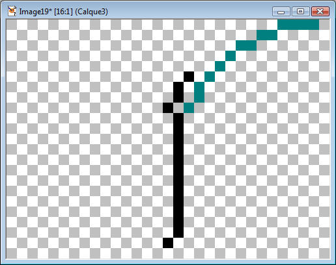Click the teal pixel nearest the top black pixel
This screenshot has width=336, height=265.
point(210,77)
